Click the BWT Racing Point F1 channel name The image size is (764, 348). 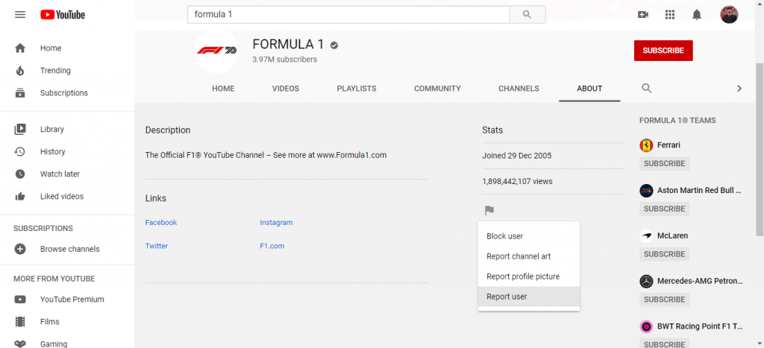pyautogui.click(x=700, y=326)
